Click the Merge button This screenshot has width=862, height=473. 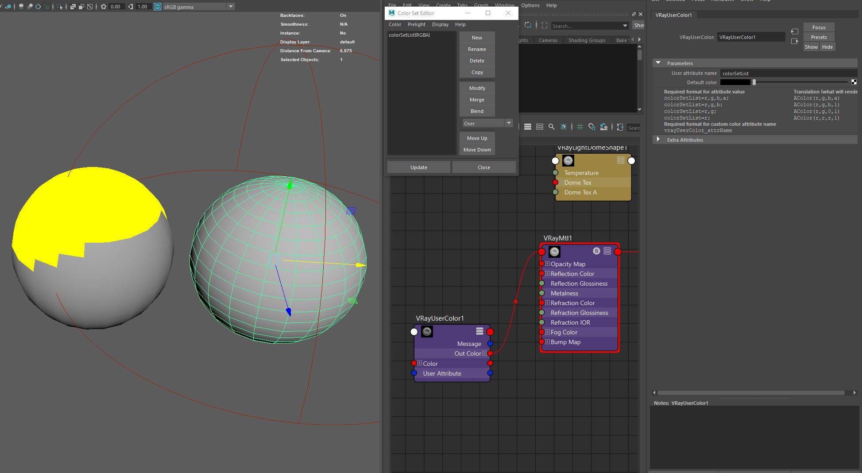477,100
